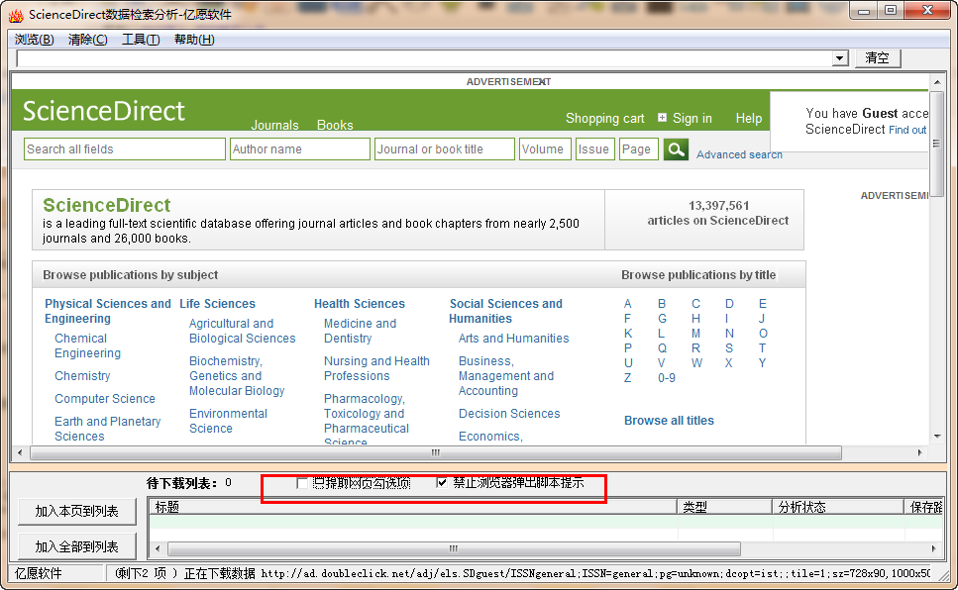Open the Help link
958x590 pixels.
(748, 119)
